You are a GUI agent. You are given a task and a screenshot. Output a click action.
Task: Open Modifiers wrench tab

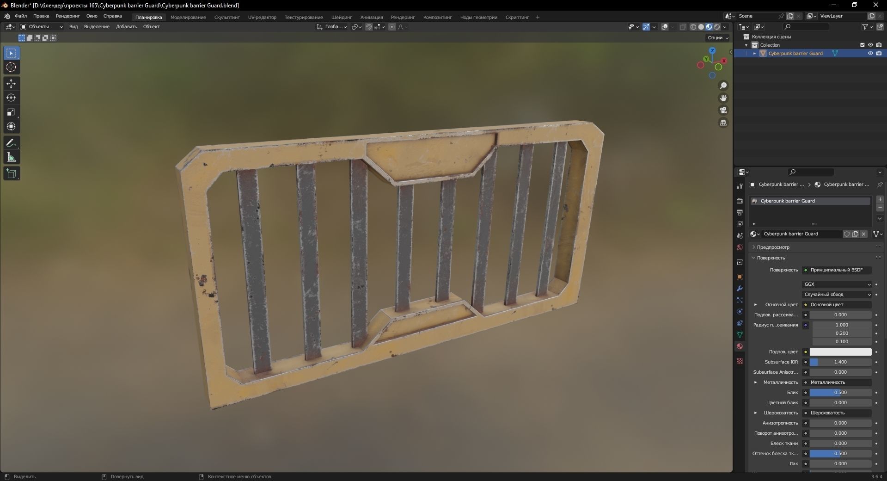740,288
